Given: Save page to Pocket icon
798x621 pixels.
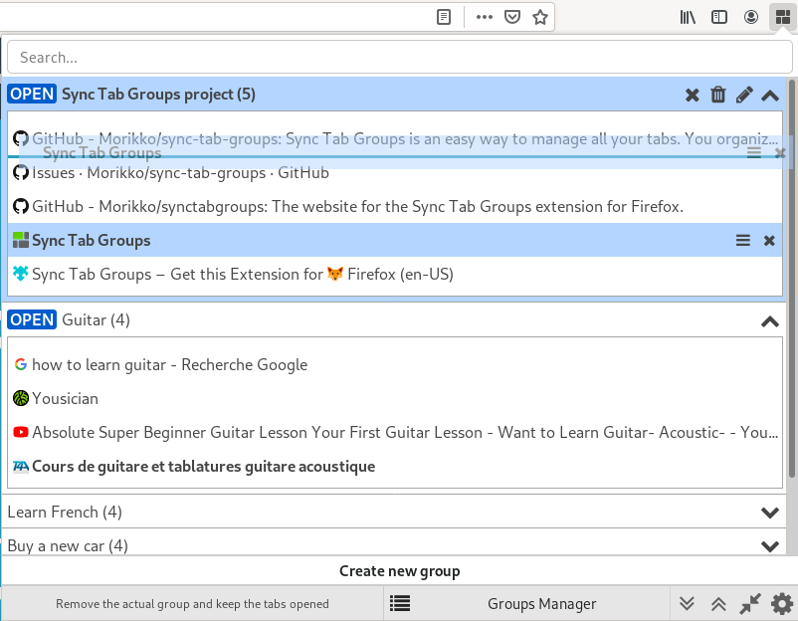Looking at the screenshot, I should pos(512,17).
